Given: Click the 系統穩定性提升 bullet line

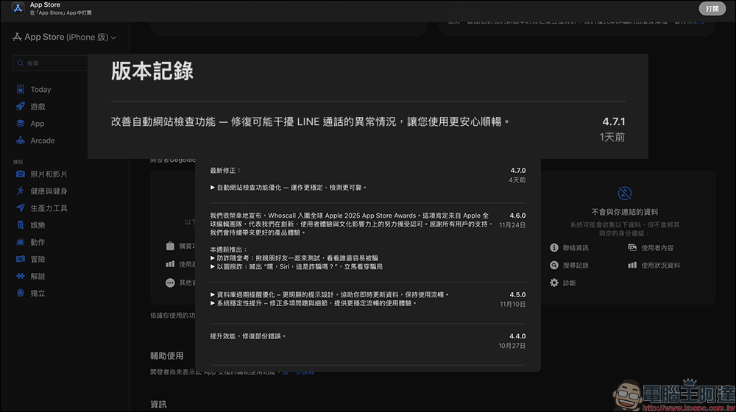Looking at the screenshot, I should [314, 302].
